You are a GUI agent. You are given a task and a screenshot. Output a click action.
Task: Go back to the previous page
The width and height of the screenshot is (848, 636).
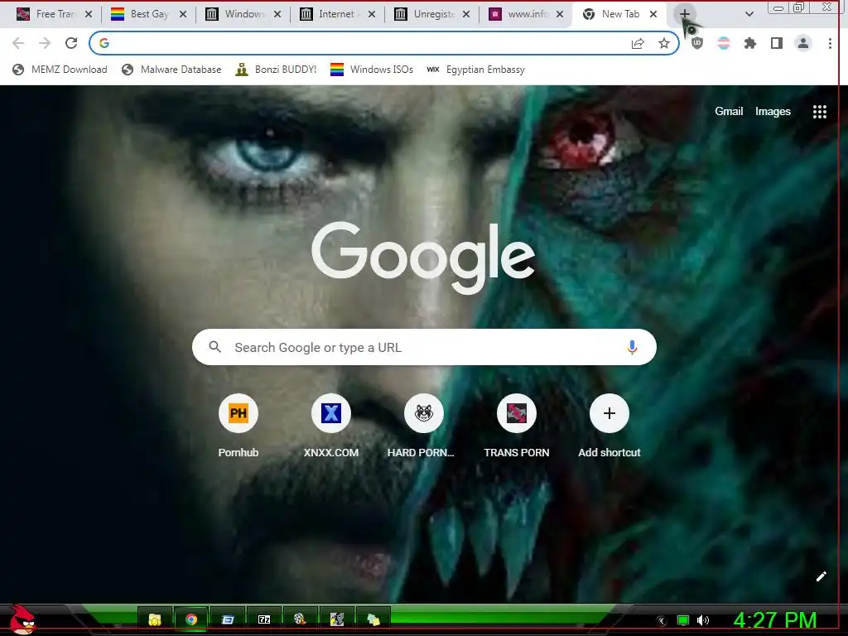[x=18, y=43]
